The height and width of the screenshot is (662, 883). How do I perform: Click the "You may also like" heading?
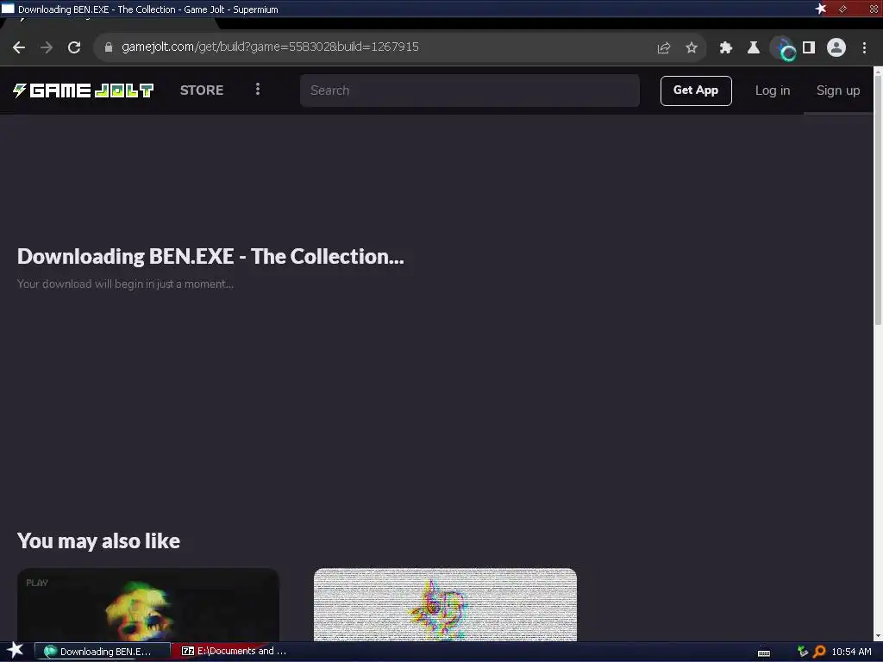(98, 541)
